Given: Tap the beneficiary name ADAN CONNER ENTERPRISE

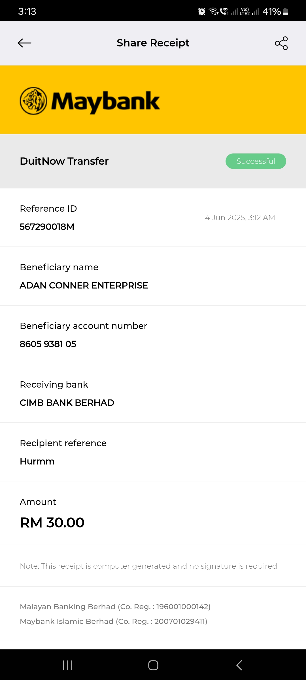Looking at the screenshot, I should coord(84,285).
